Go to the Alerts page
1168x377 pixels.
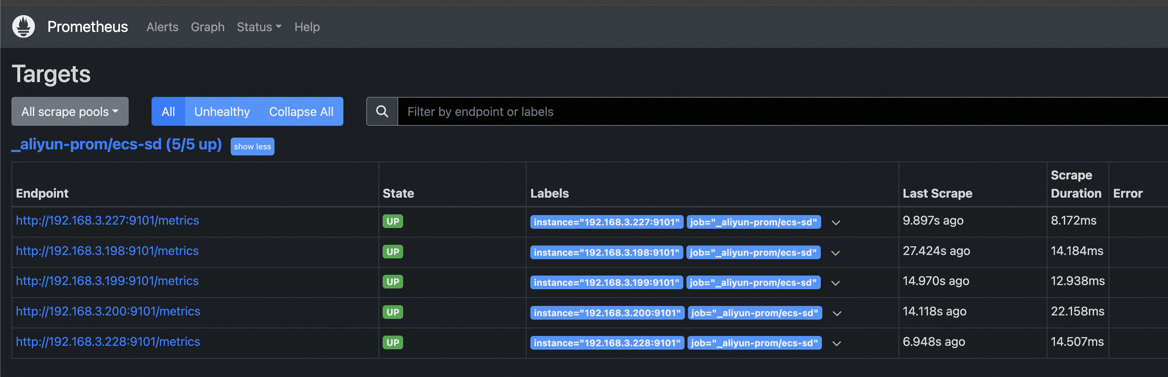162,27
